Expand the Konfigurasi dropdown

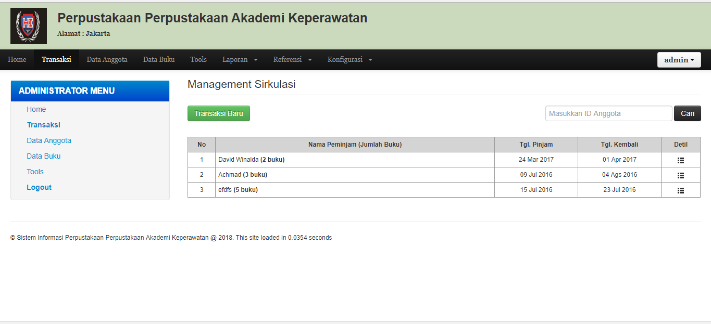[349, 59]
